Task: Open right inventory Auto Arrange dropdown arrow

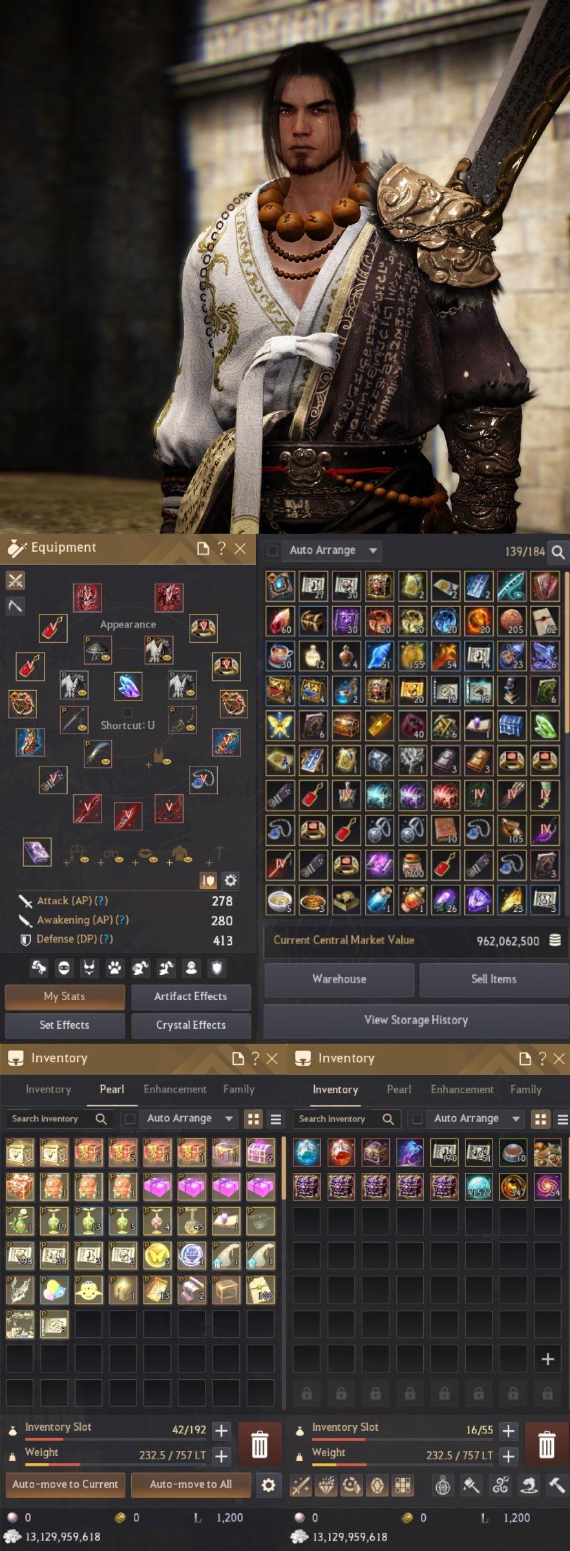Action: pos(516,1119)
